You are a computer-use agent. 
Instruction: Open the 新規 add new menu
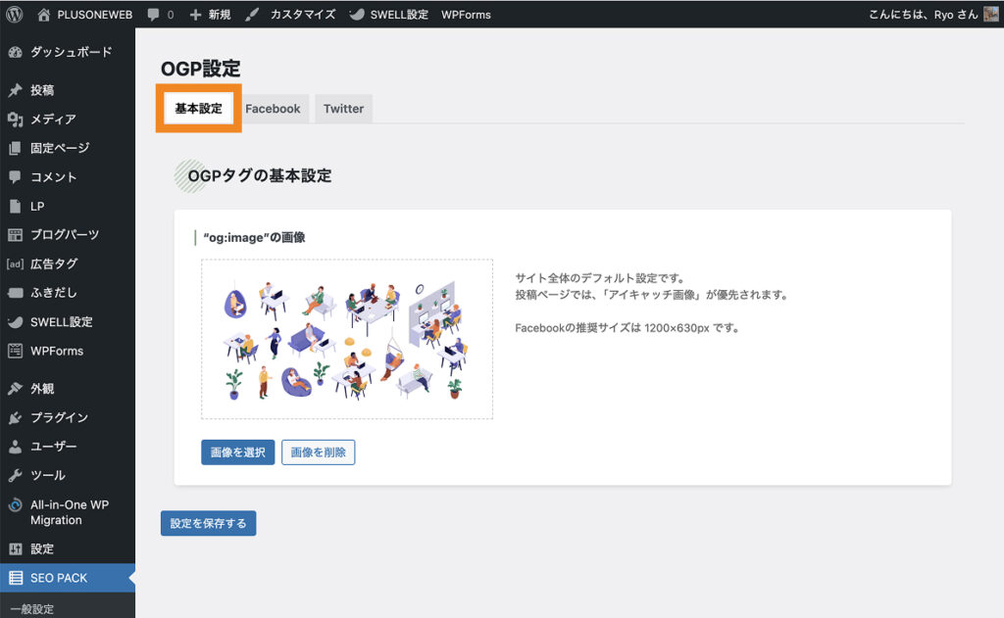(210, 15)
